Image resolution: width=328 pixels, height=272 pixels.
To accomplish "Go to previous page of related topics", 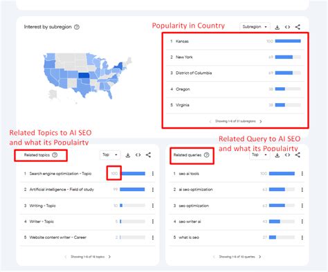I will click(66, 257).
